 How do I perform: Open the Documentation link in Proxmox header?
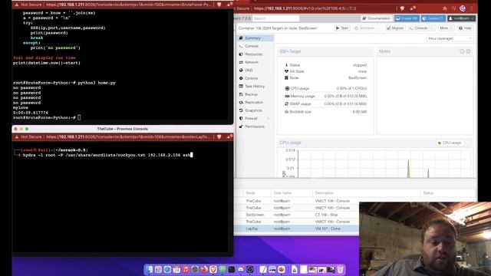click(x=377, y=18)
